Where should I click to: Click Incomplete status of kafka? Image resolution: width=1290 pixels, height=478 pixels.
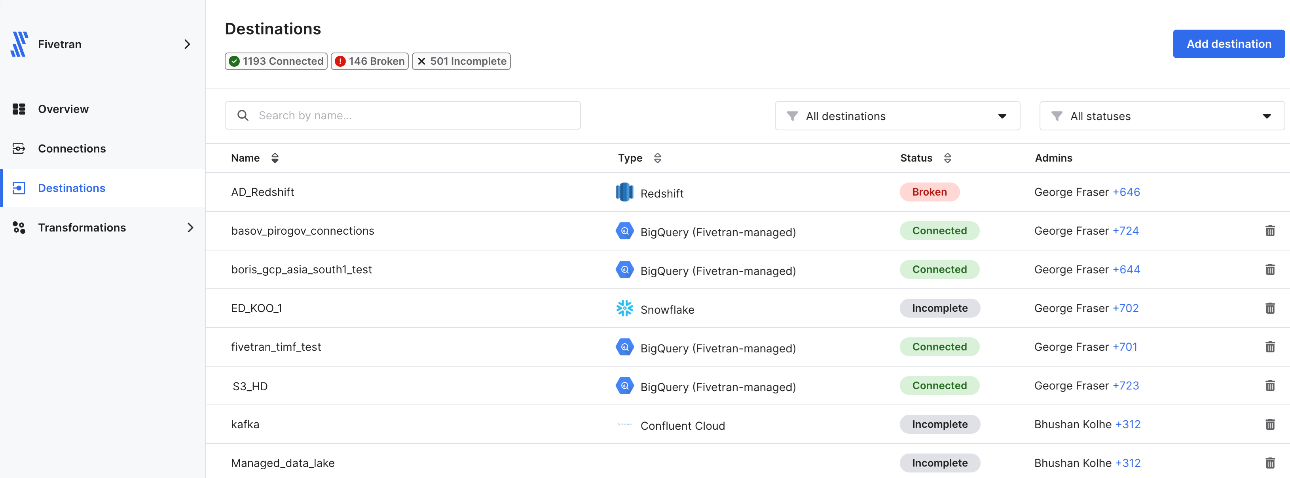click(x=939, y=425)
